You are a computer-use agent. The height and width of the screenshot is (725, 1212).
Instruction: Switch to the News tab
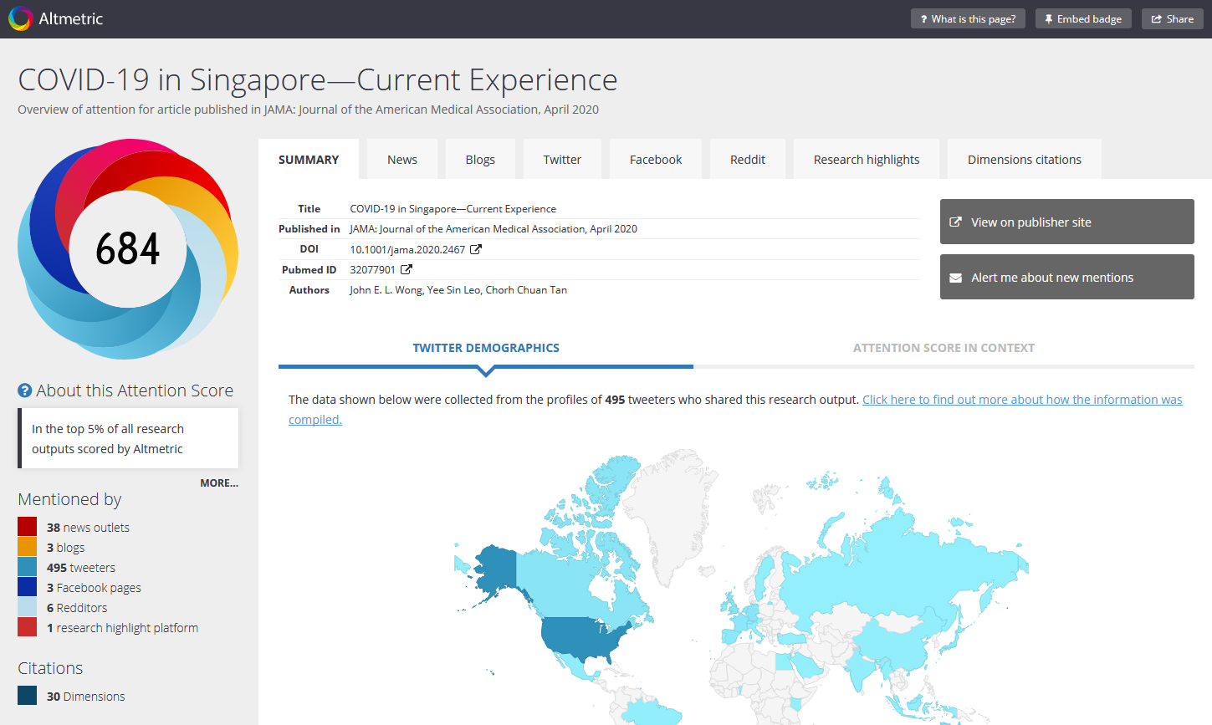click(x=402, y=159)
